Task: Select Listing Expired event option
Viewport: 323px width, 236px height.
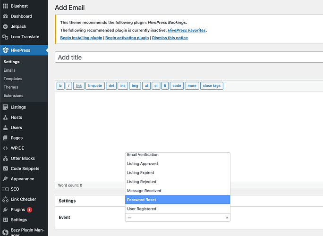Action: click(178, 173)
